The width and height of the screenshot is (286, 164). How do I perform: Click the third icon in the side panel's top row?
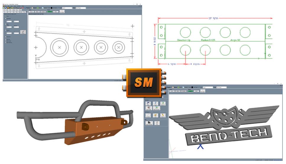tap(163, 103)
